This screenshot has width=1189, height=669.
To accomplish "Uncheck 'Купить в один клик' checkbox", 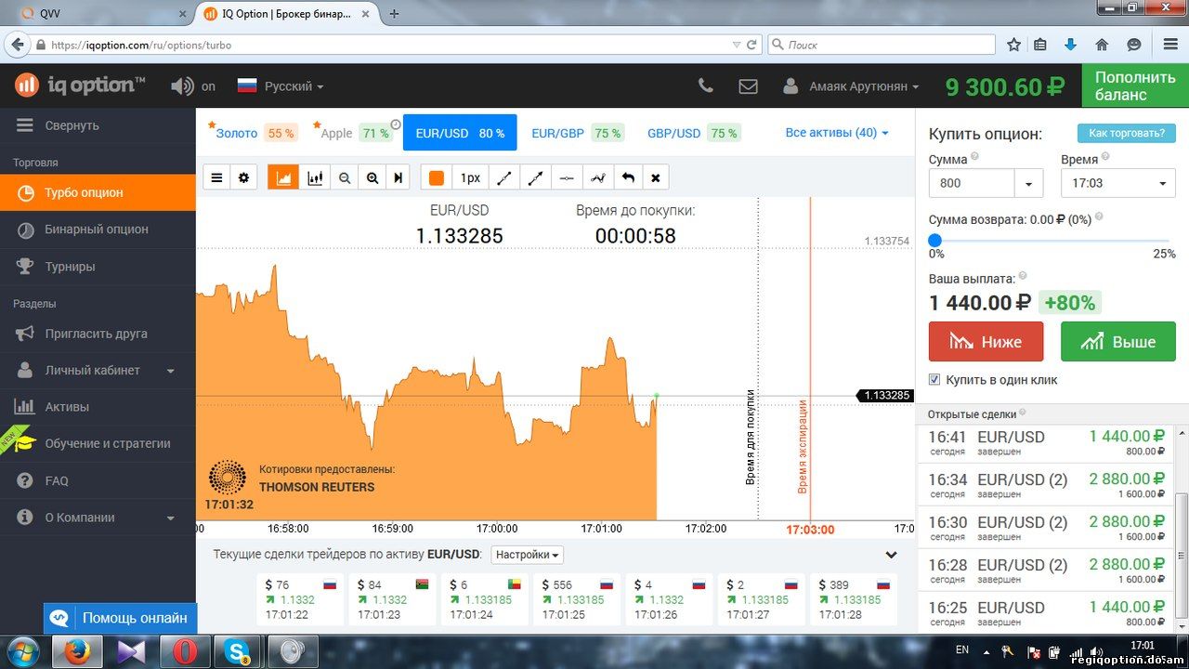I will coord(934,379).
